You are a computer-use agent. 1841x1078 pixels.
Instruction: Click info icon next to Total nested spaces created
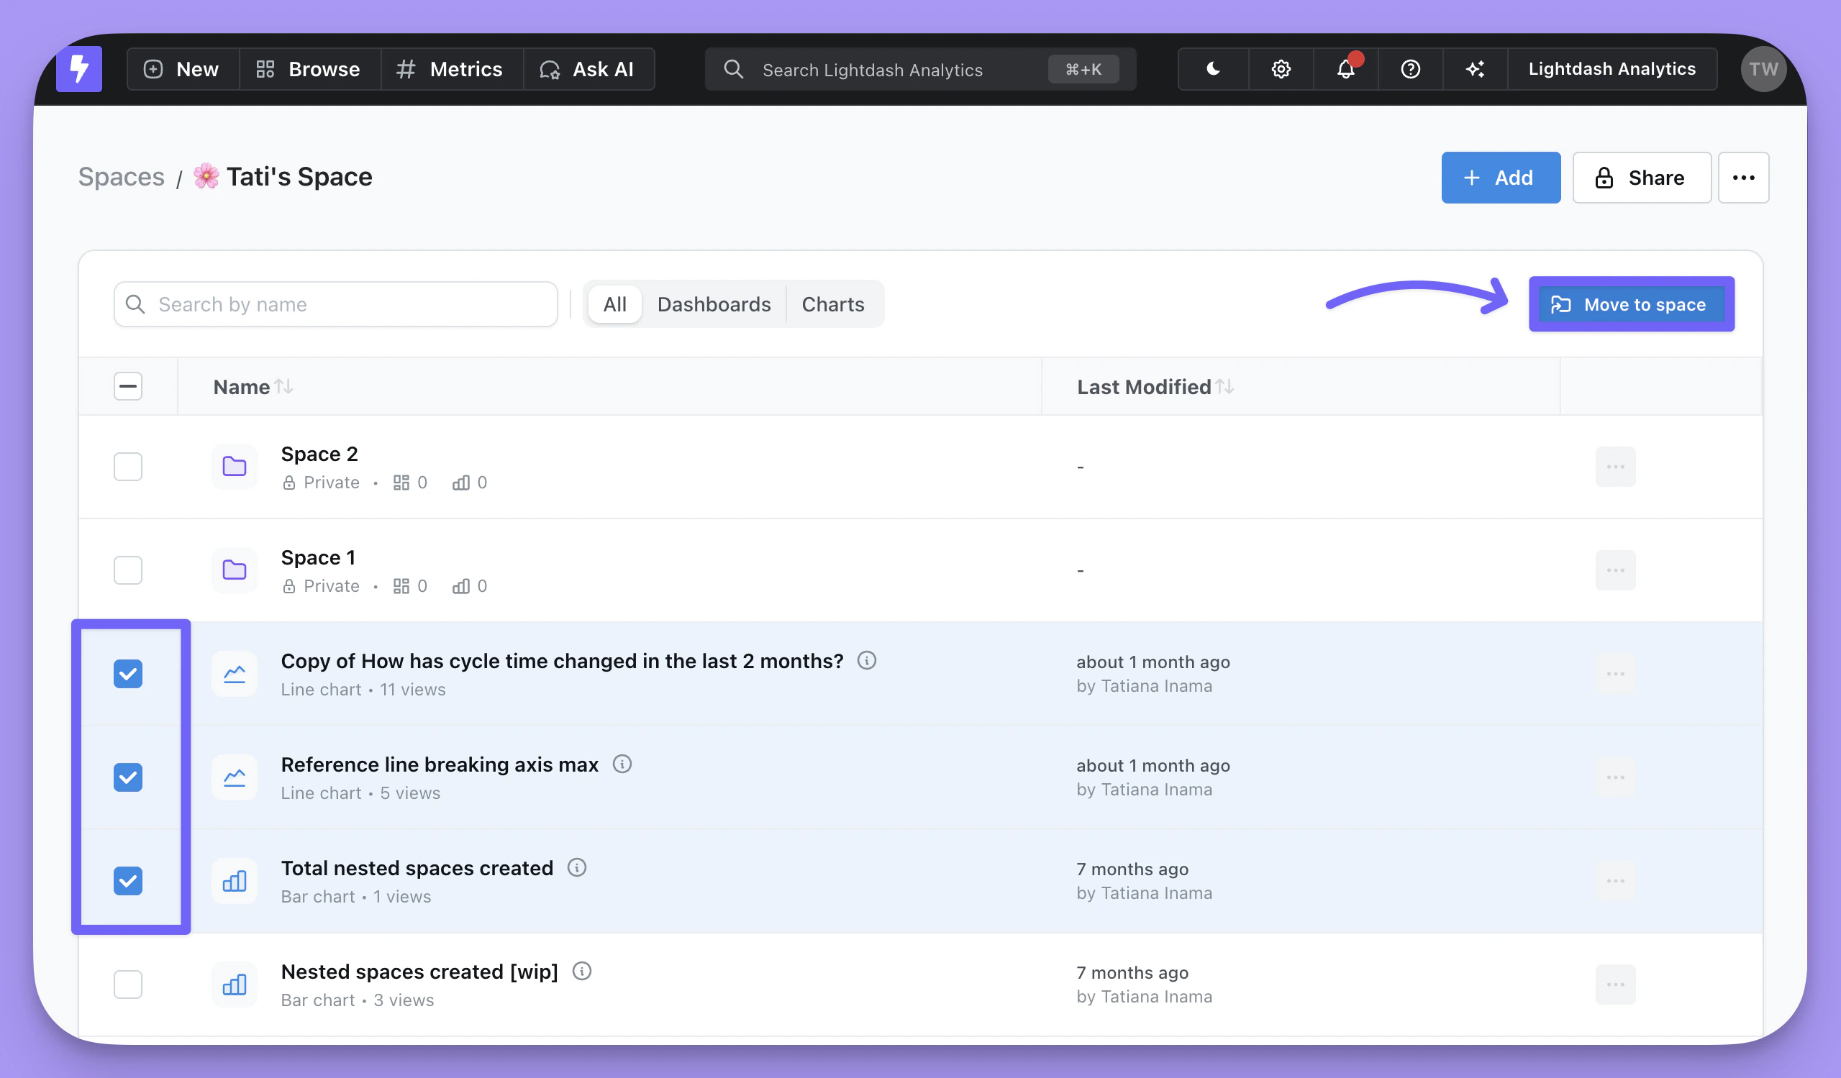click(576, 868)
